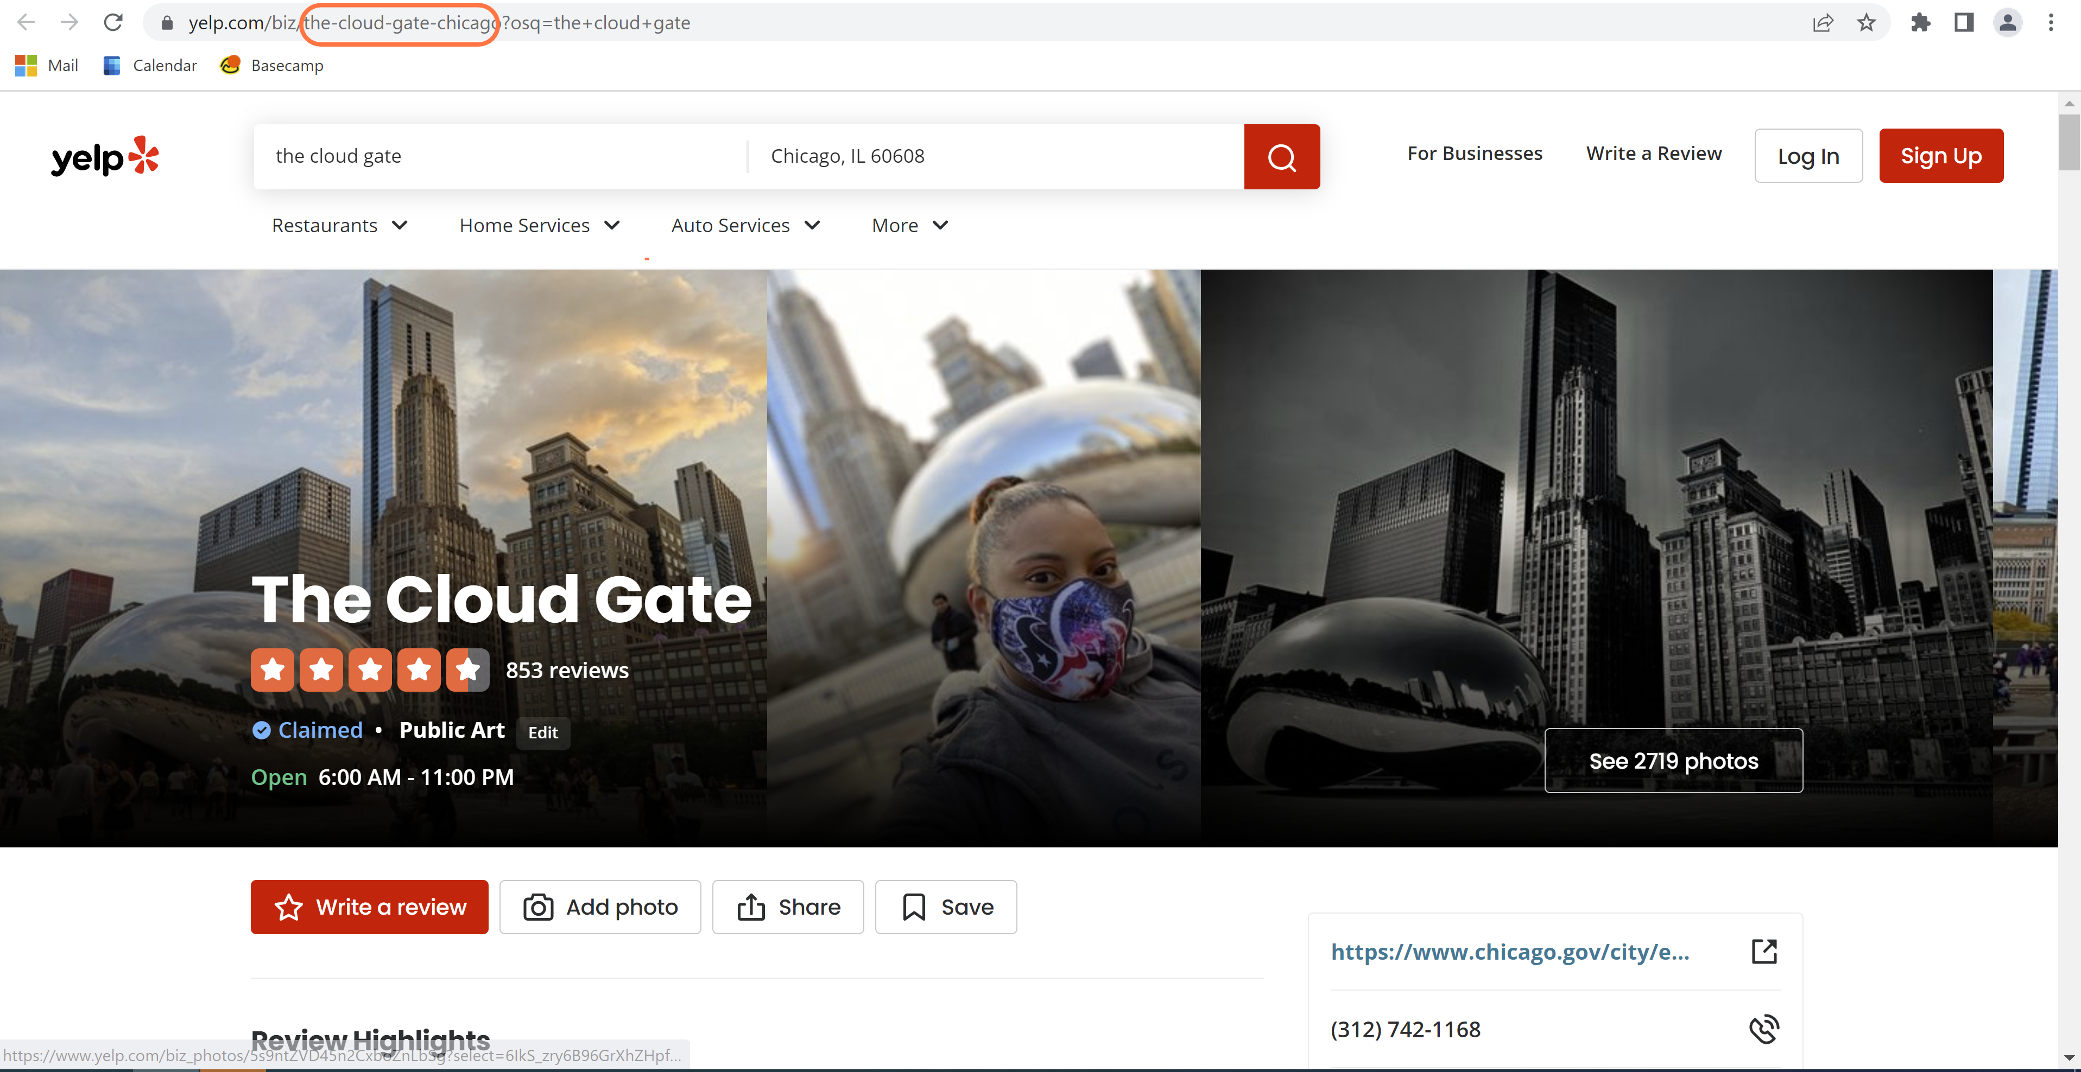
Task: Click the Yelp logo
Action: pyautogui.click(x=105, y=156)
